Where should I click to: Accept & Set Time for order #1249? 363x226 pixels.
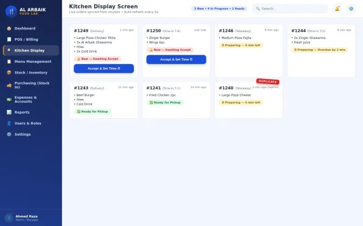(104, 68)
